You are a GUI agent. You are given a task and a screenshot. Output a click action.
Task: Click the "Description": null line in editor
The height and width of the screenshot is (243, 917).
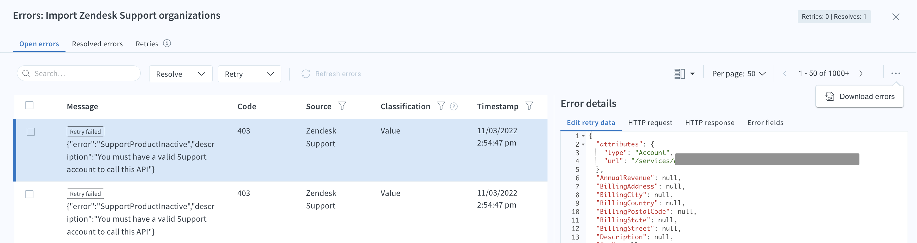coord(634,237)
